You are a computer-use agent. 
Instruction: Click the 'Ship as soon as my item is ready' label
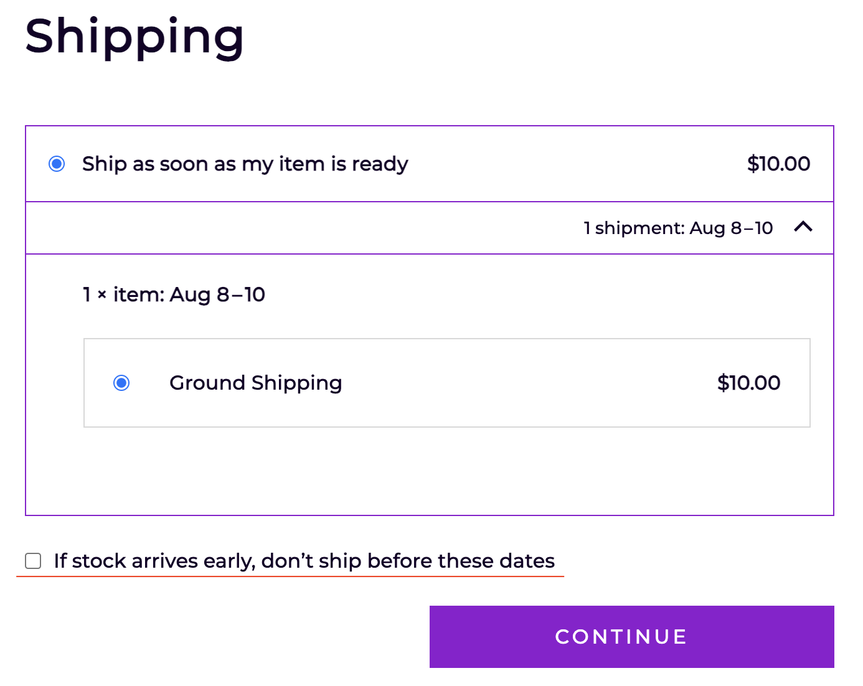point(245,164)
